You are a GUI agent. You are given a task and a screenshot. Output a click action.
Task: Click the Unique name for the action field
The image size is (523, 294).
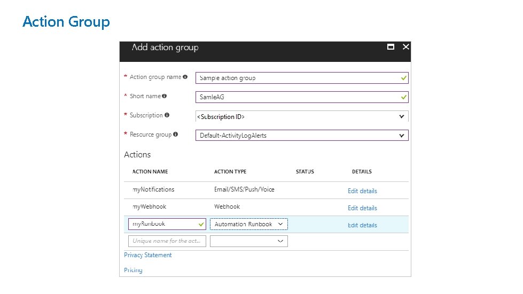167,241
